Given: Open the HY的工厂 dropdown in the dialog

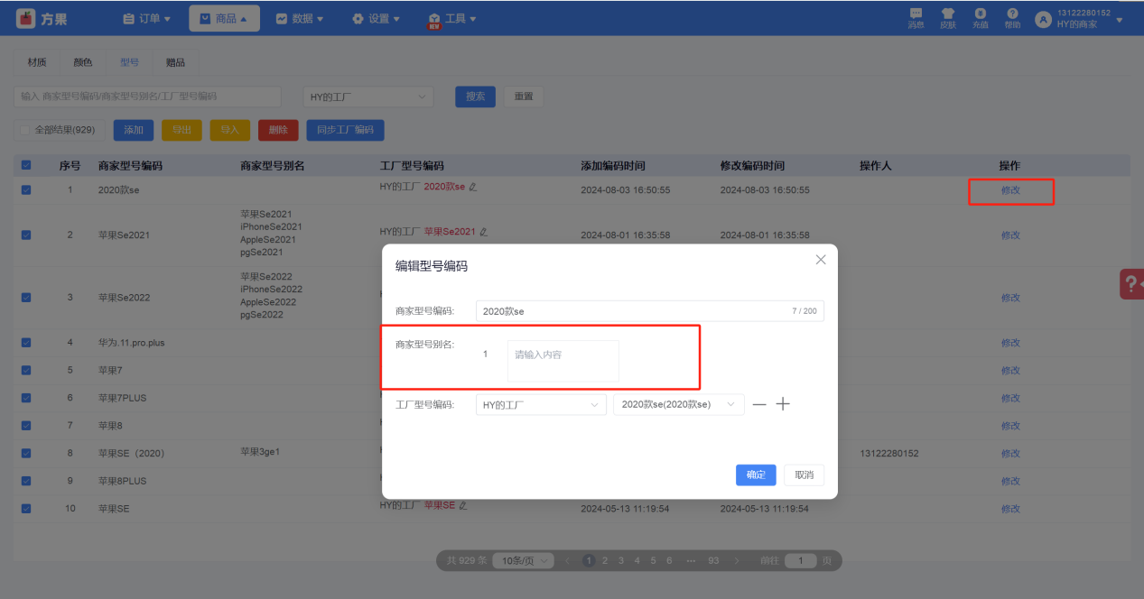Looking at the screenshot, I should (541, 405).
